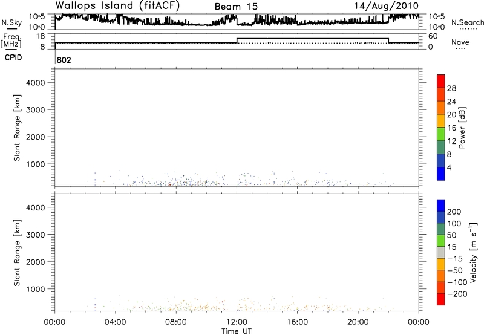Click the solid line sample under 'N.Sky'
The image size is (484, 335).
tap(11, 28)
